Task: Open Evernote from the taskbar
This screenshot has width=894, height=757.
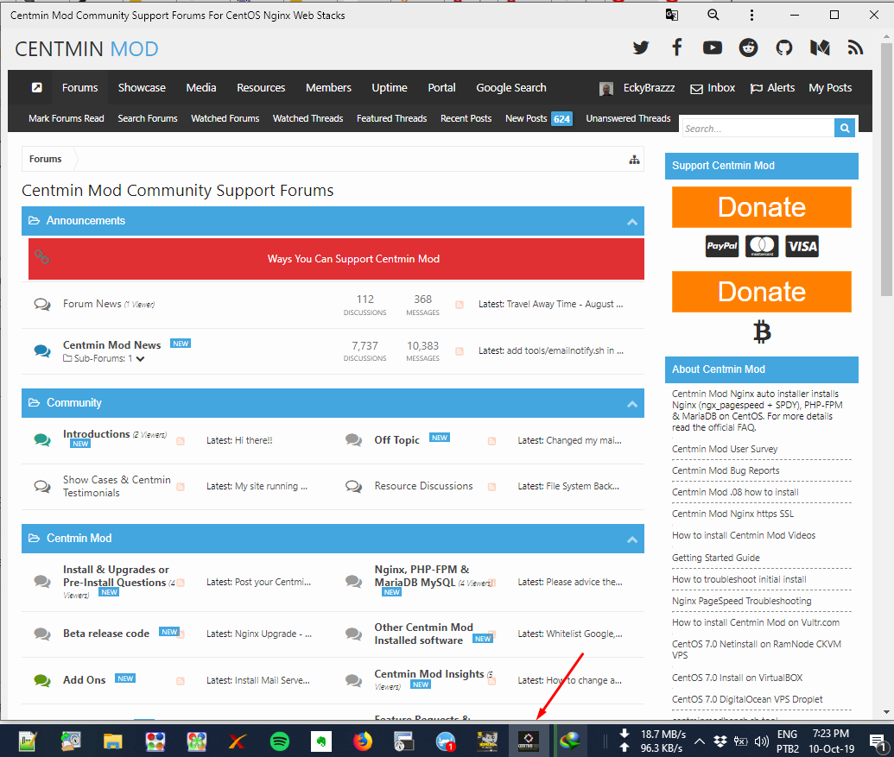Action: [x=321, y=741]
